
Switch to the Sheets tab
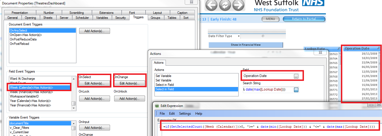[x=48, y=18]
